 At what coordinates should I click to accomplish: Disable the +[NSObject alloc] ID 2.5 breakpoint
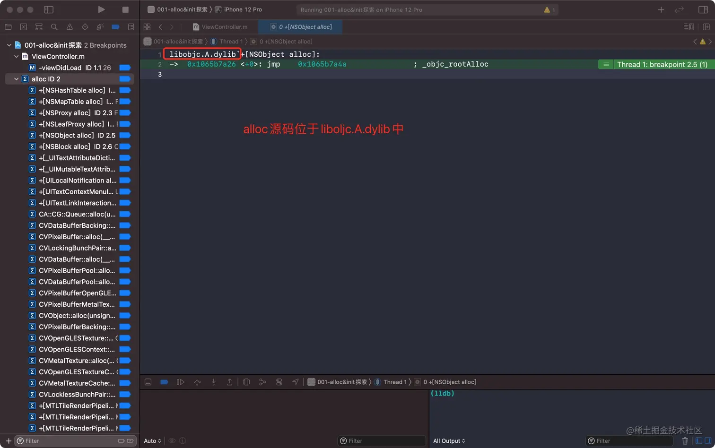[x=125, y=135]
